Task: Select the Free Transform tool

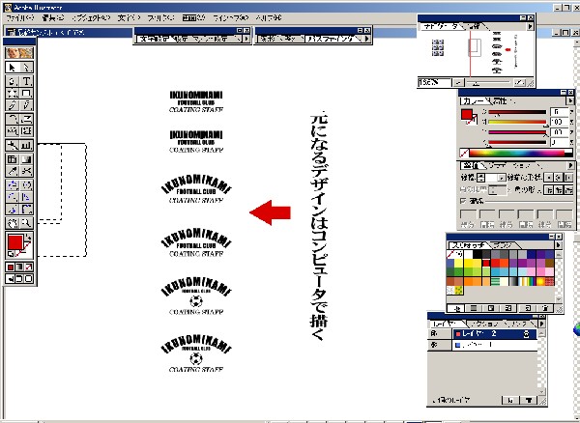Action: 26,131
